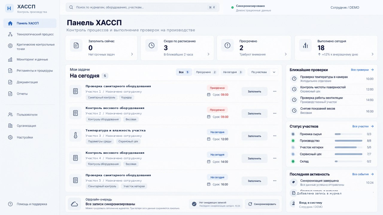
Task: Open the Отчеты menu item
Action: (x=30, y=94)
